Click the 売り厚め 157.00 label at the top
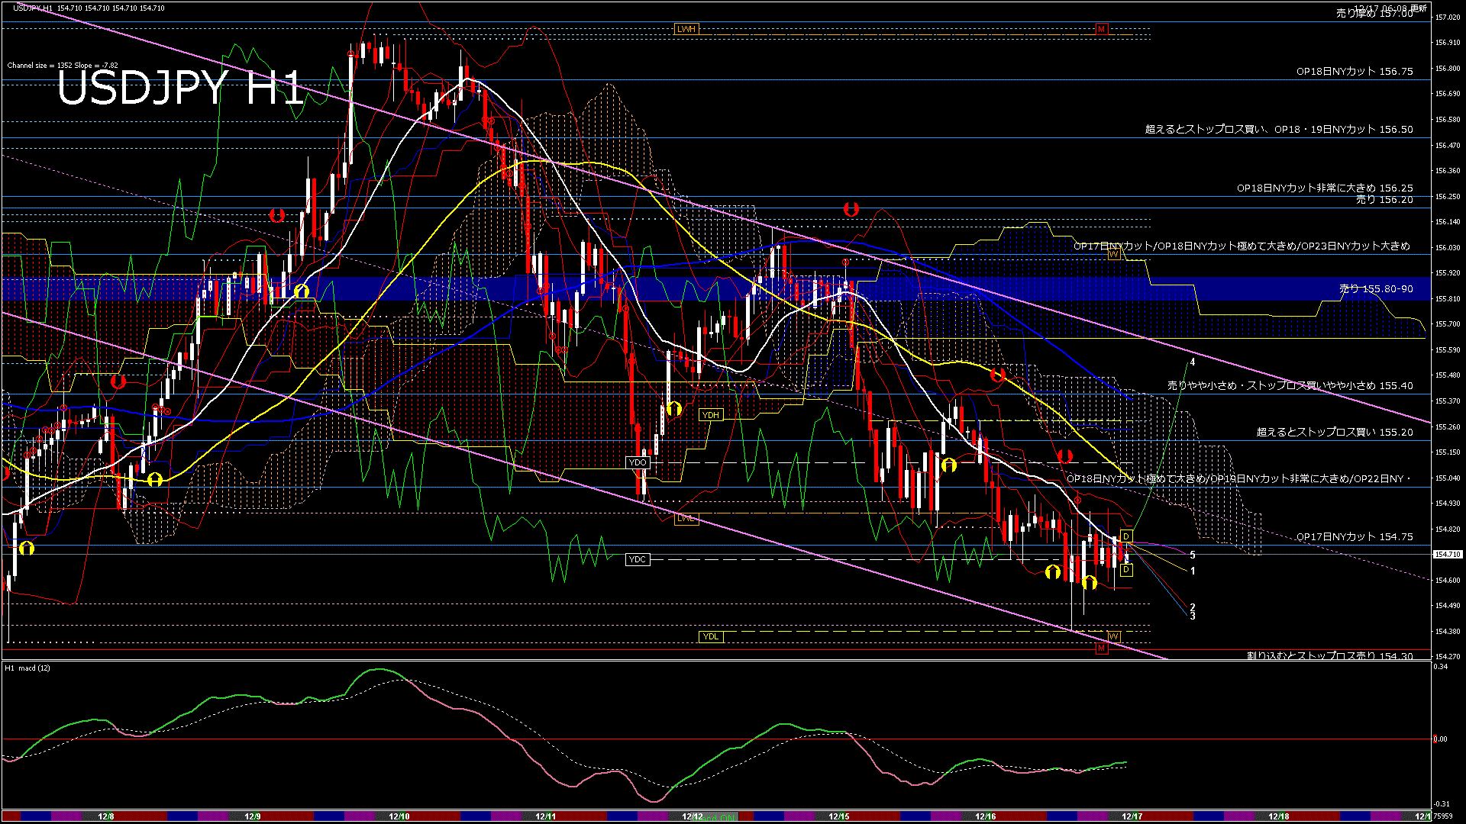Screen dimensions: 1466x824 tap(1374, 14)
